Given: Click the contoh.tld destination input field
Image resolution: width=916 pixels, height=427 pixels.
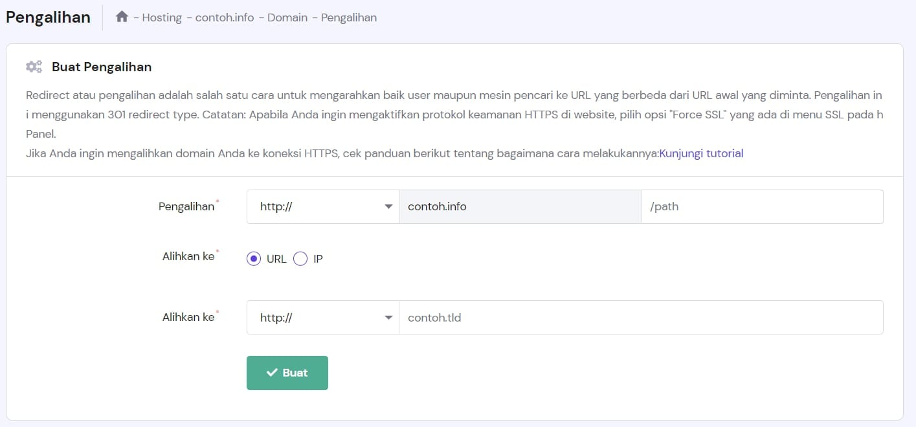Looking at the screenshot, I should (x=640, y=318).
